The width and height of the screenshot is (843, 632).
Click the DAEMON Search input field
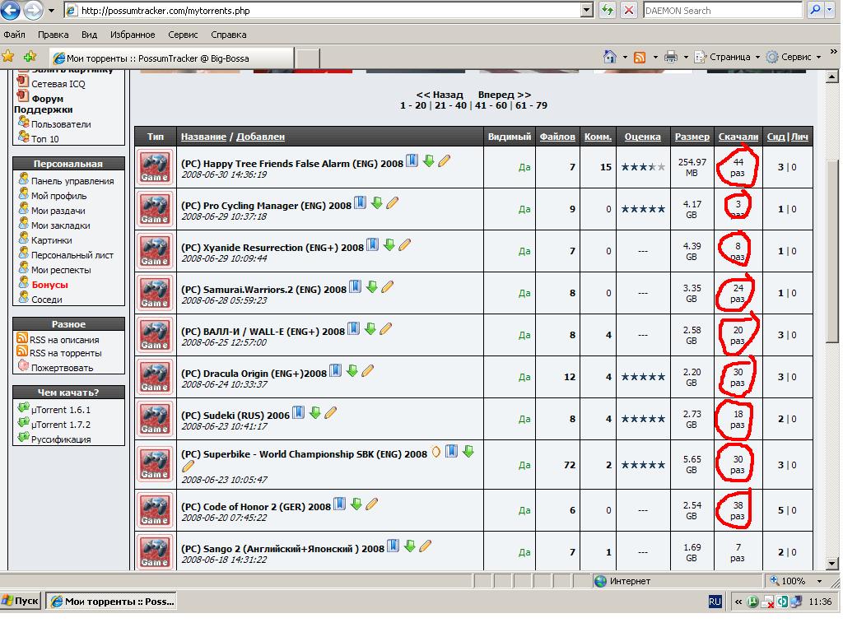pyautogui.click(x=723, y=10)
